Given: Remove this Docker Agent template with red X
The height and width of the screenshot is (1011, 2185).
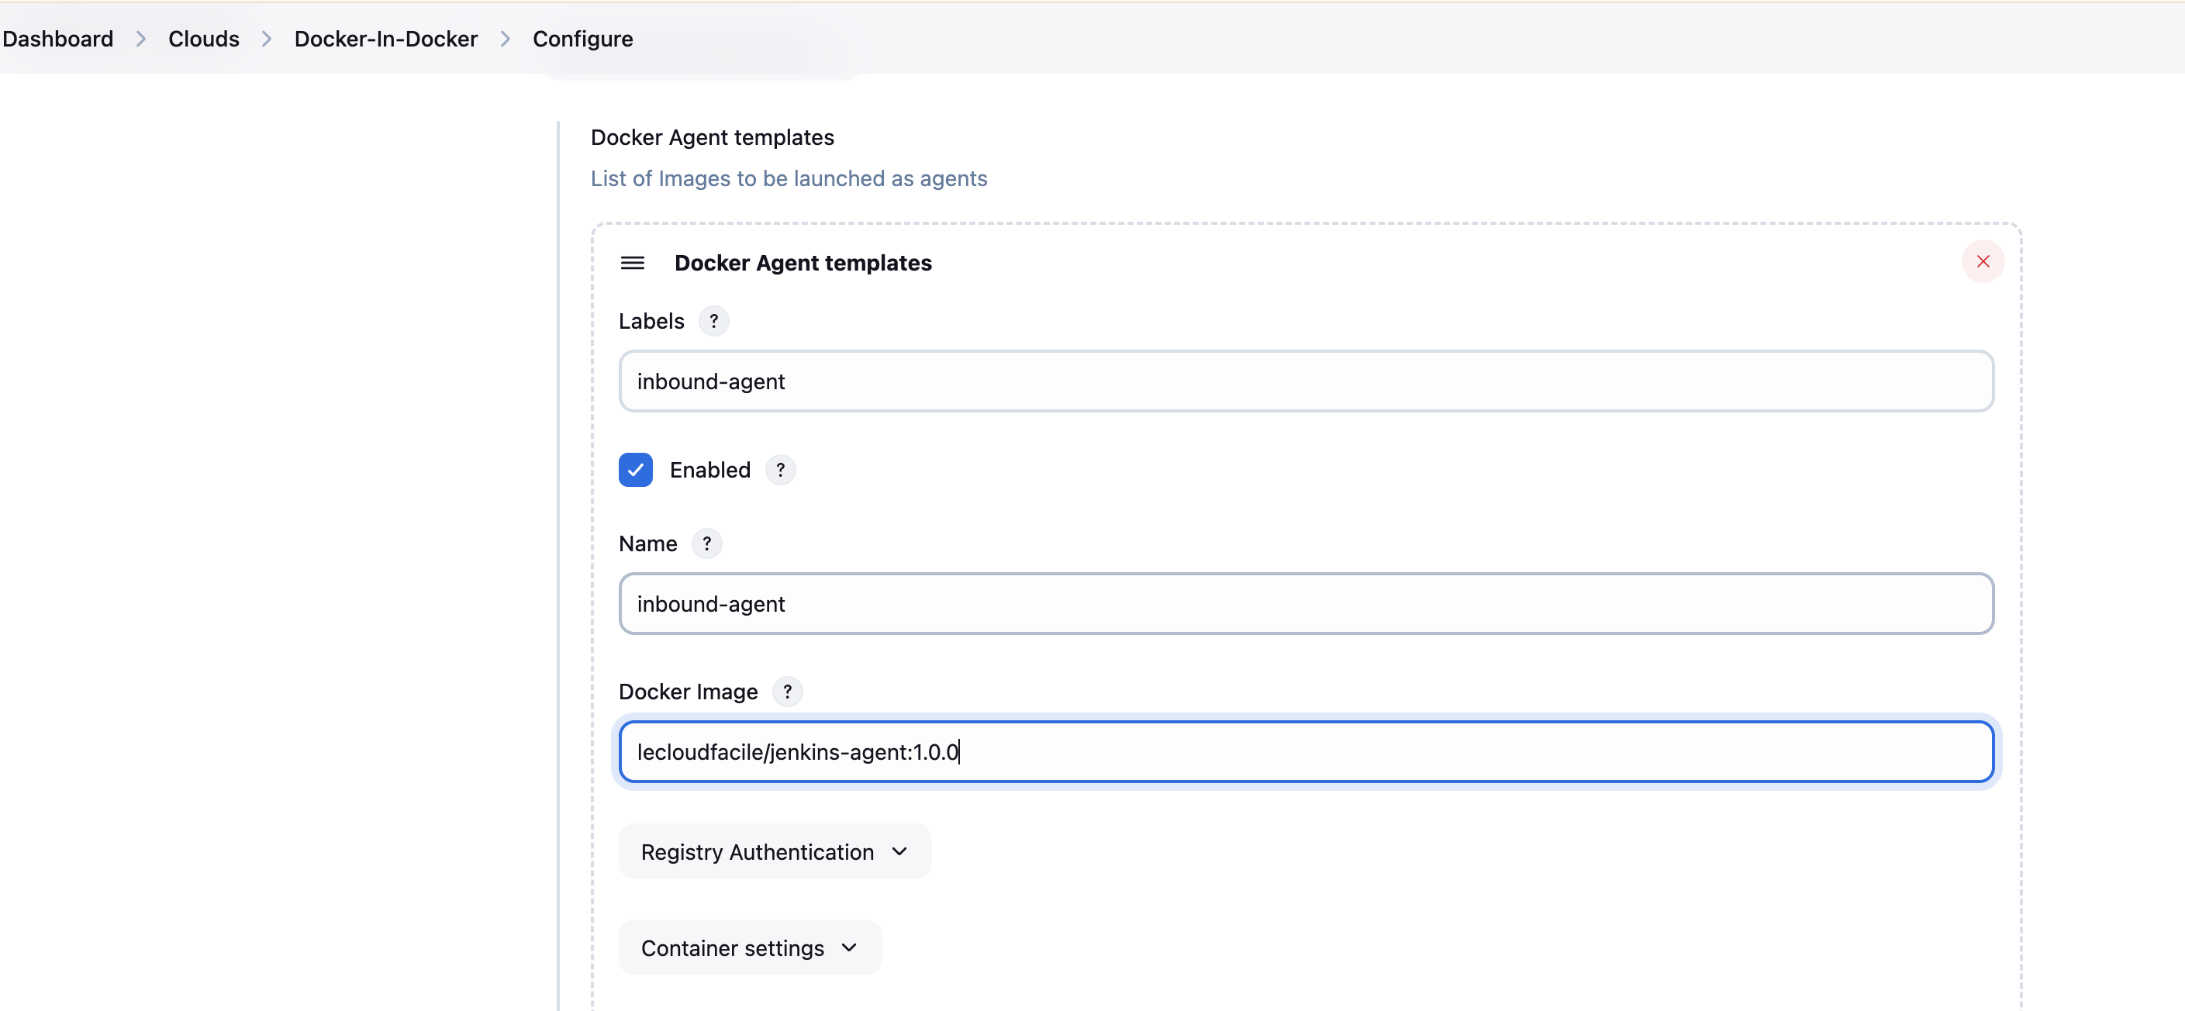Looking at the screenshot, I should (x=1983, y=261).
